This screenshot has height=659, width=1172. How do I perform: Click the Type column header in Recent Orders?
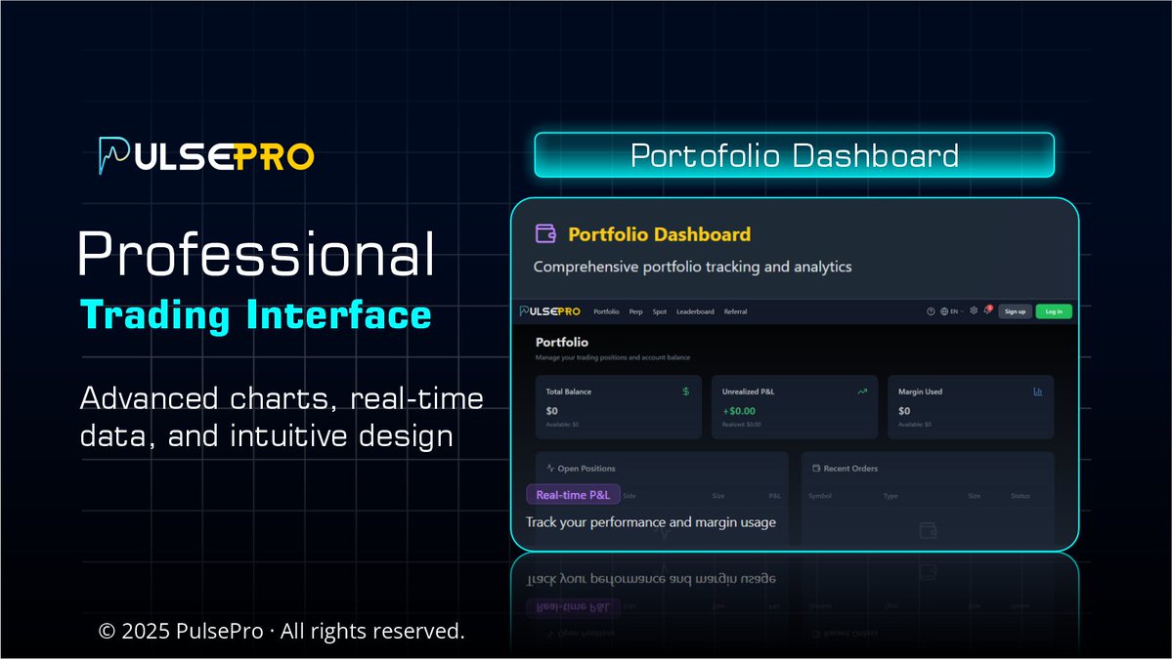point(890,496)
